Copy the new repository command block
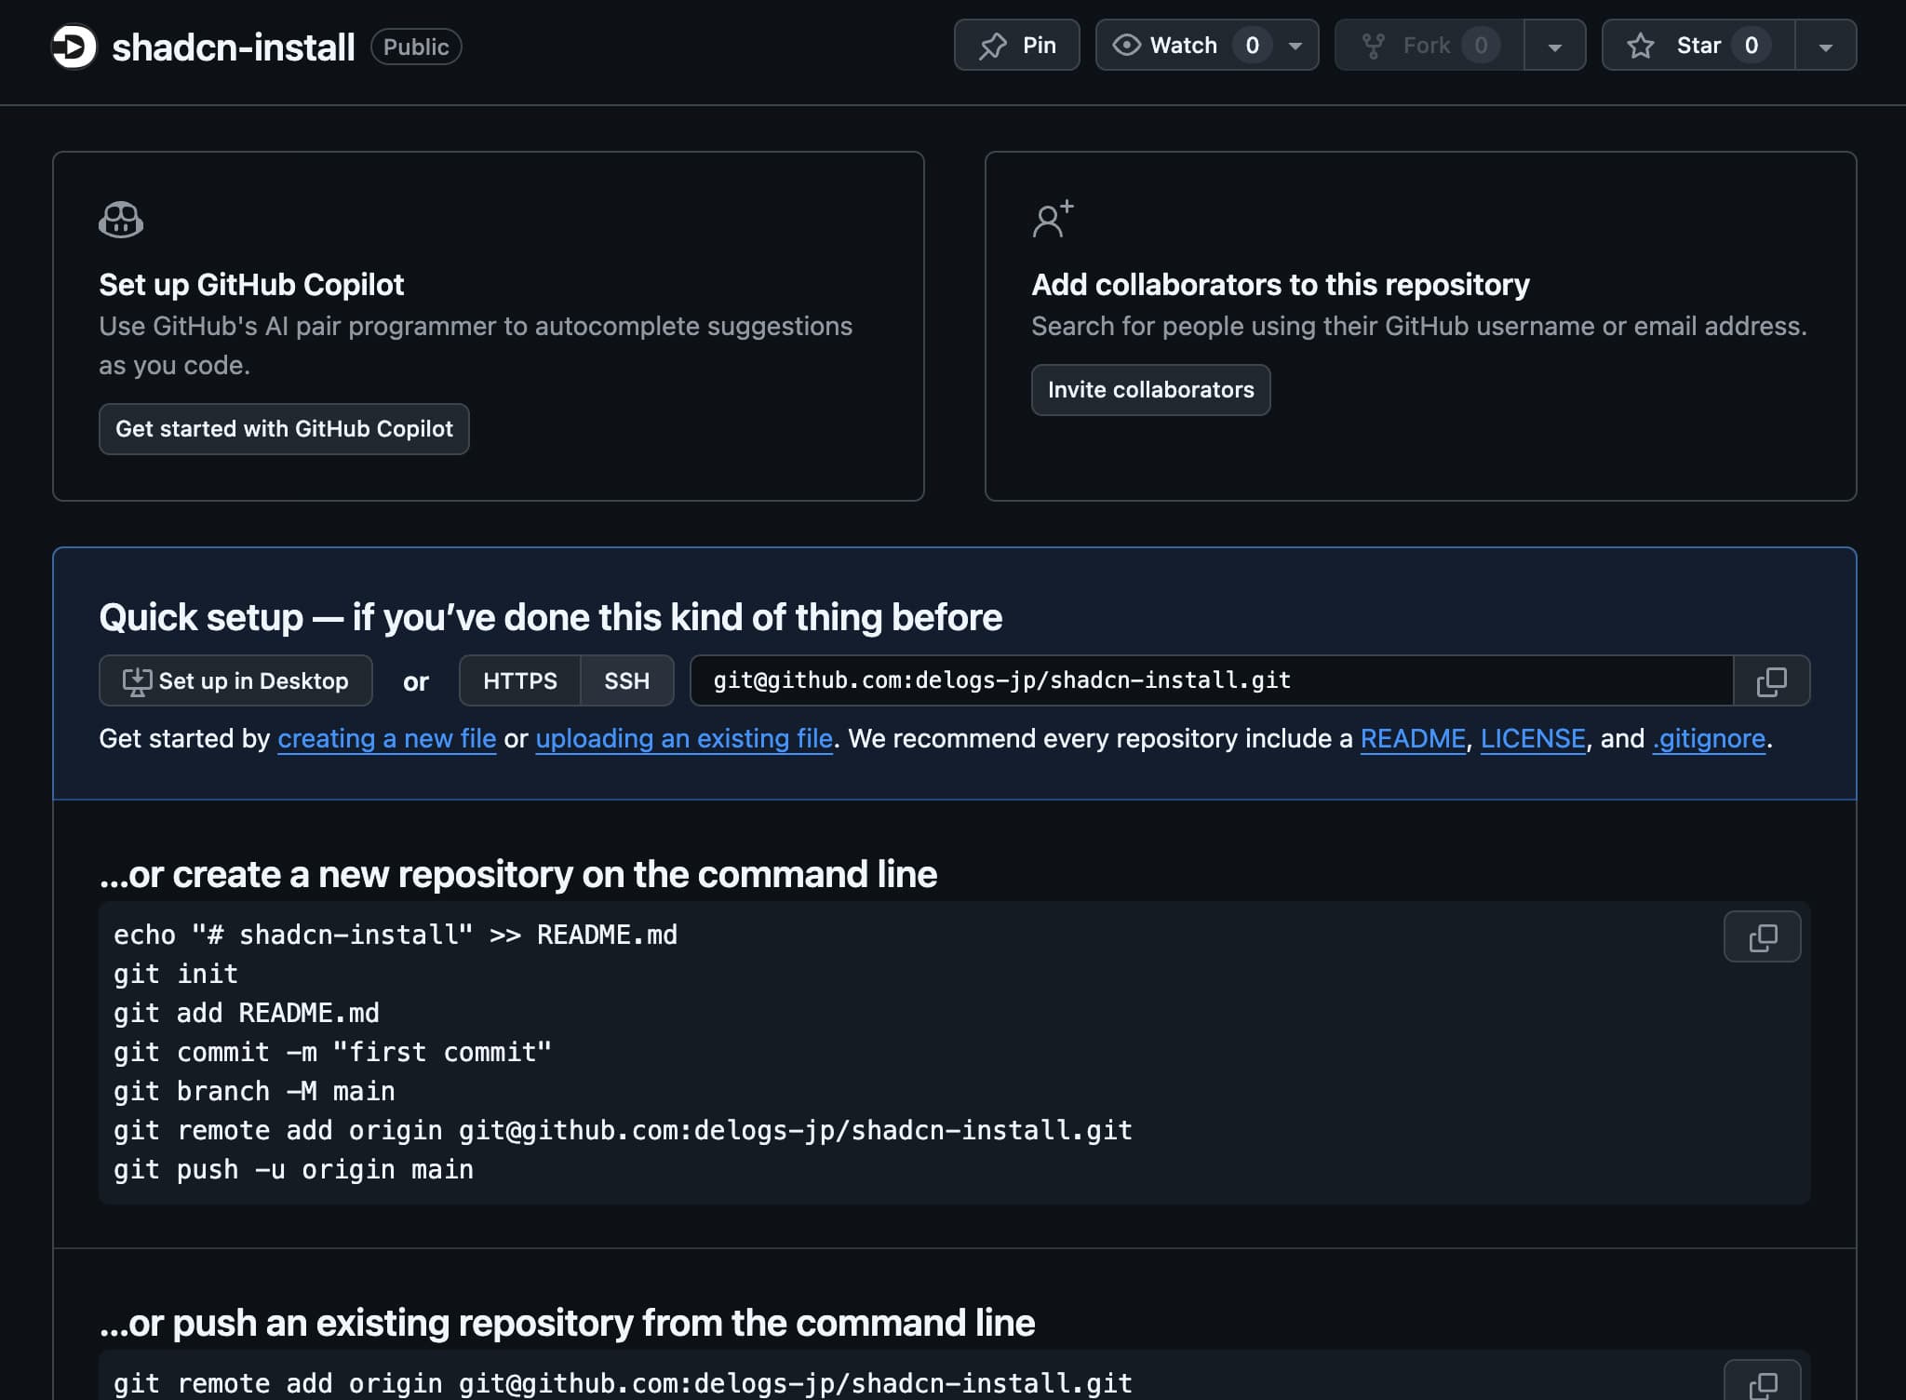Image resolution: width=1906 pixels, height=1400 pixels. [1763, 936]
